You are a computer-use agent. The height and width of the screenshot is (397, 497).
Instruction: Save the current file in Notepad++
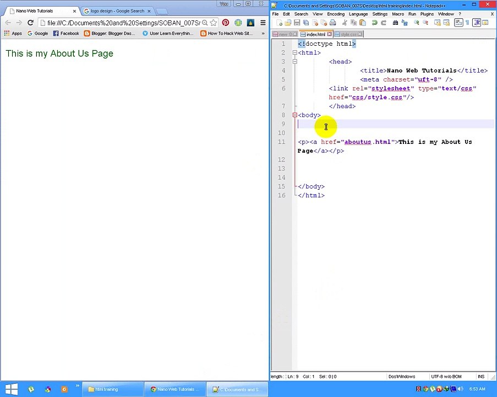pos(297,23)
